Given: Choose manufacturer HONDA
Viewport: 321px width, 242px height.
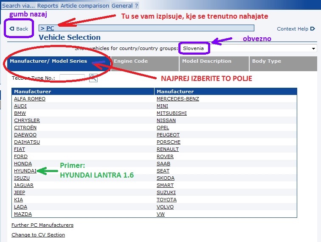Looking at the screenshot, I should (x=23, y=164).
